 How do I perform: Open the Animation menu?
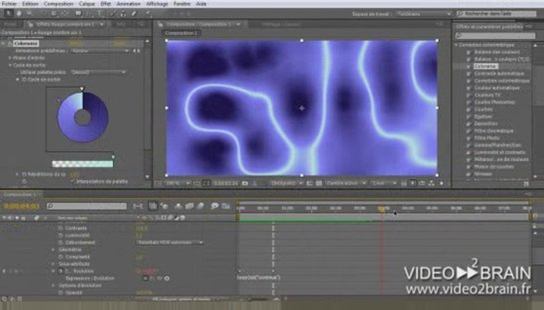click(128, 3)
